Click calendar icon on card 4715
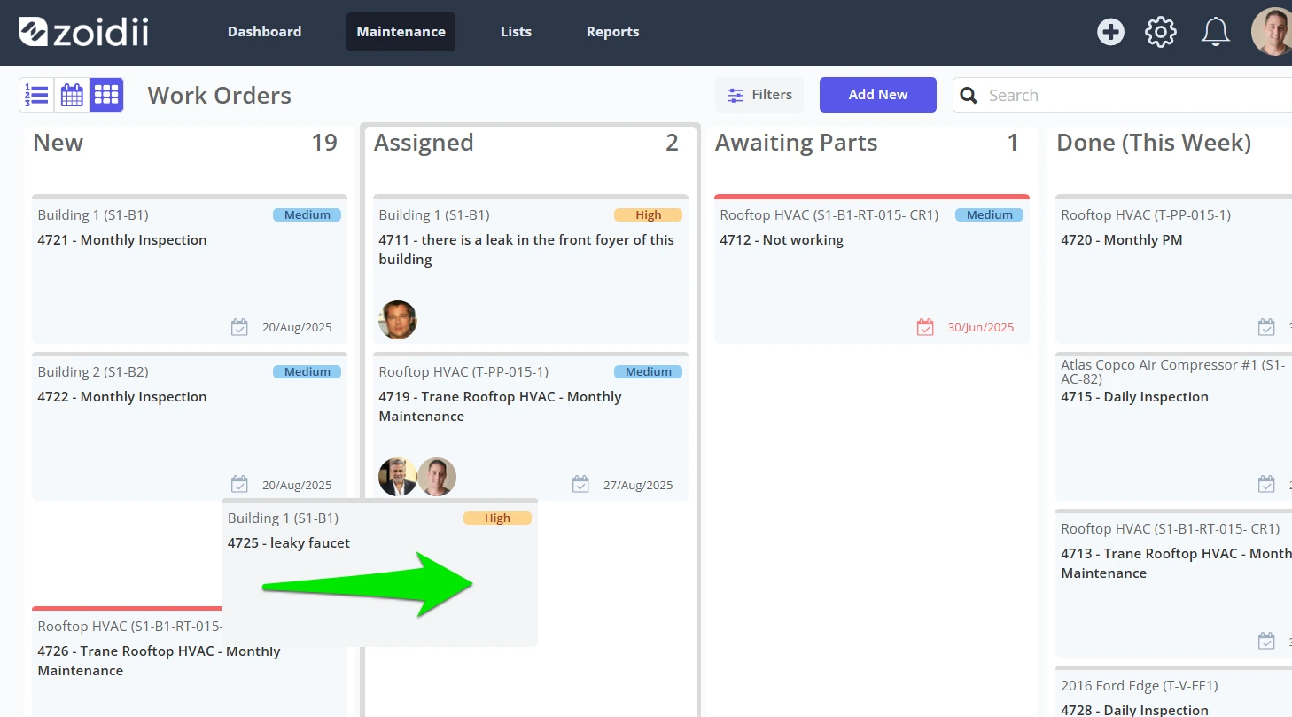This screenshot has width=1292, height=717. [x=1266, y=484]
